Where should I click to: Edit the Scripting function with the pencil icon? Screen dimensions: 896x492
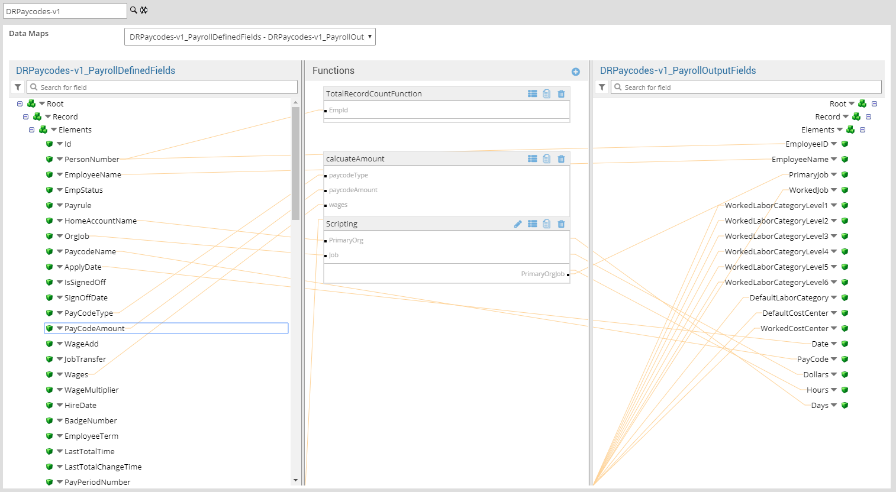[518, 224]
